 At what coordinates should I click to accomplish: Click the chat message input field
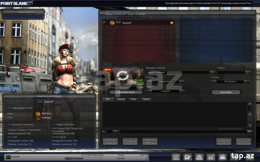(183, 132)
